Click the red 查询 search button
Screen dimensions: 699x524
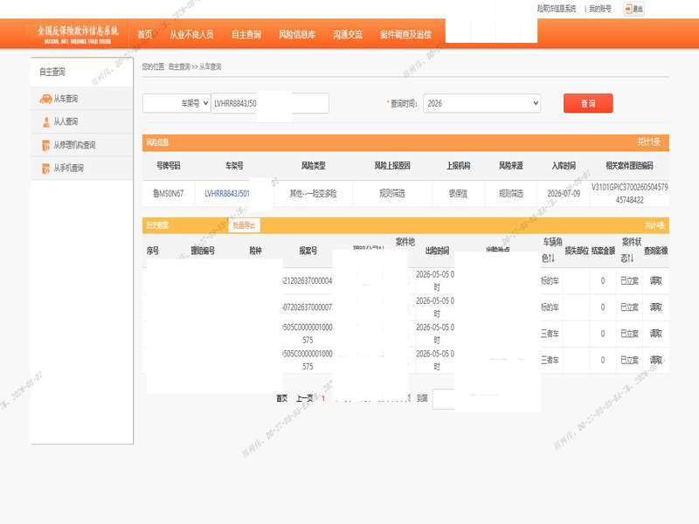[588, 103]
